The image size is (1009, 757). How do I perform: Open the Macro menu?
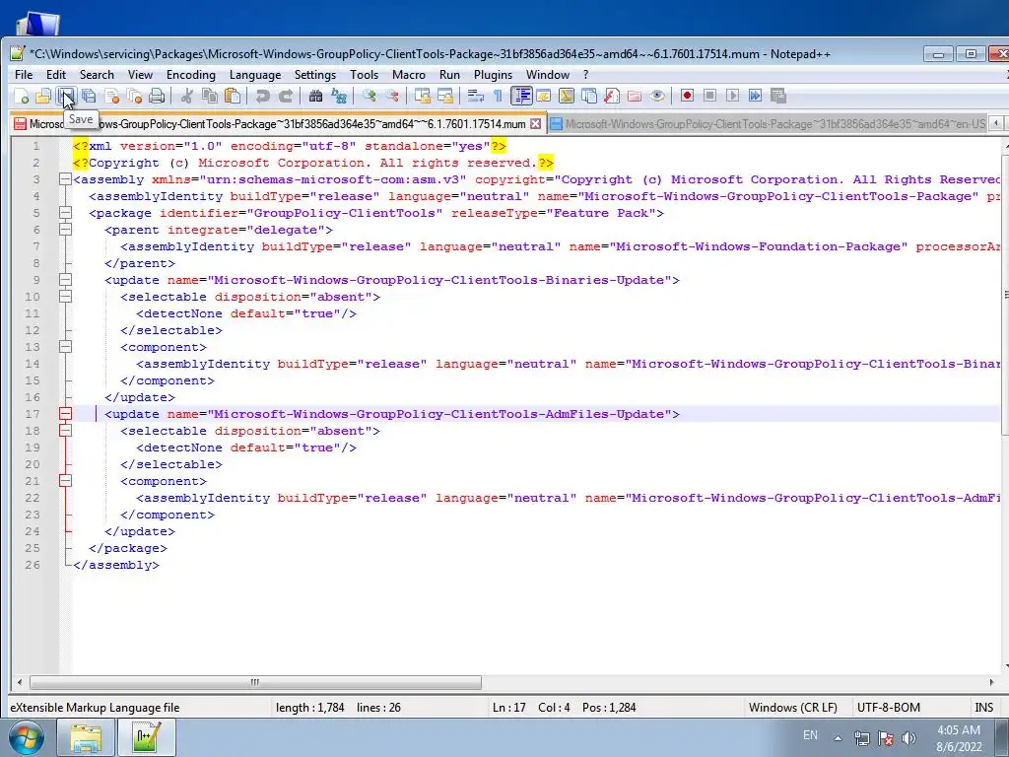tap(409, 75)
